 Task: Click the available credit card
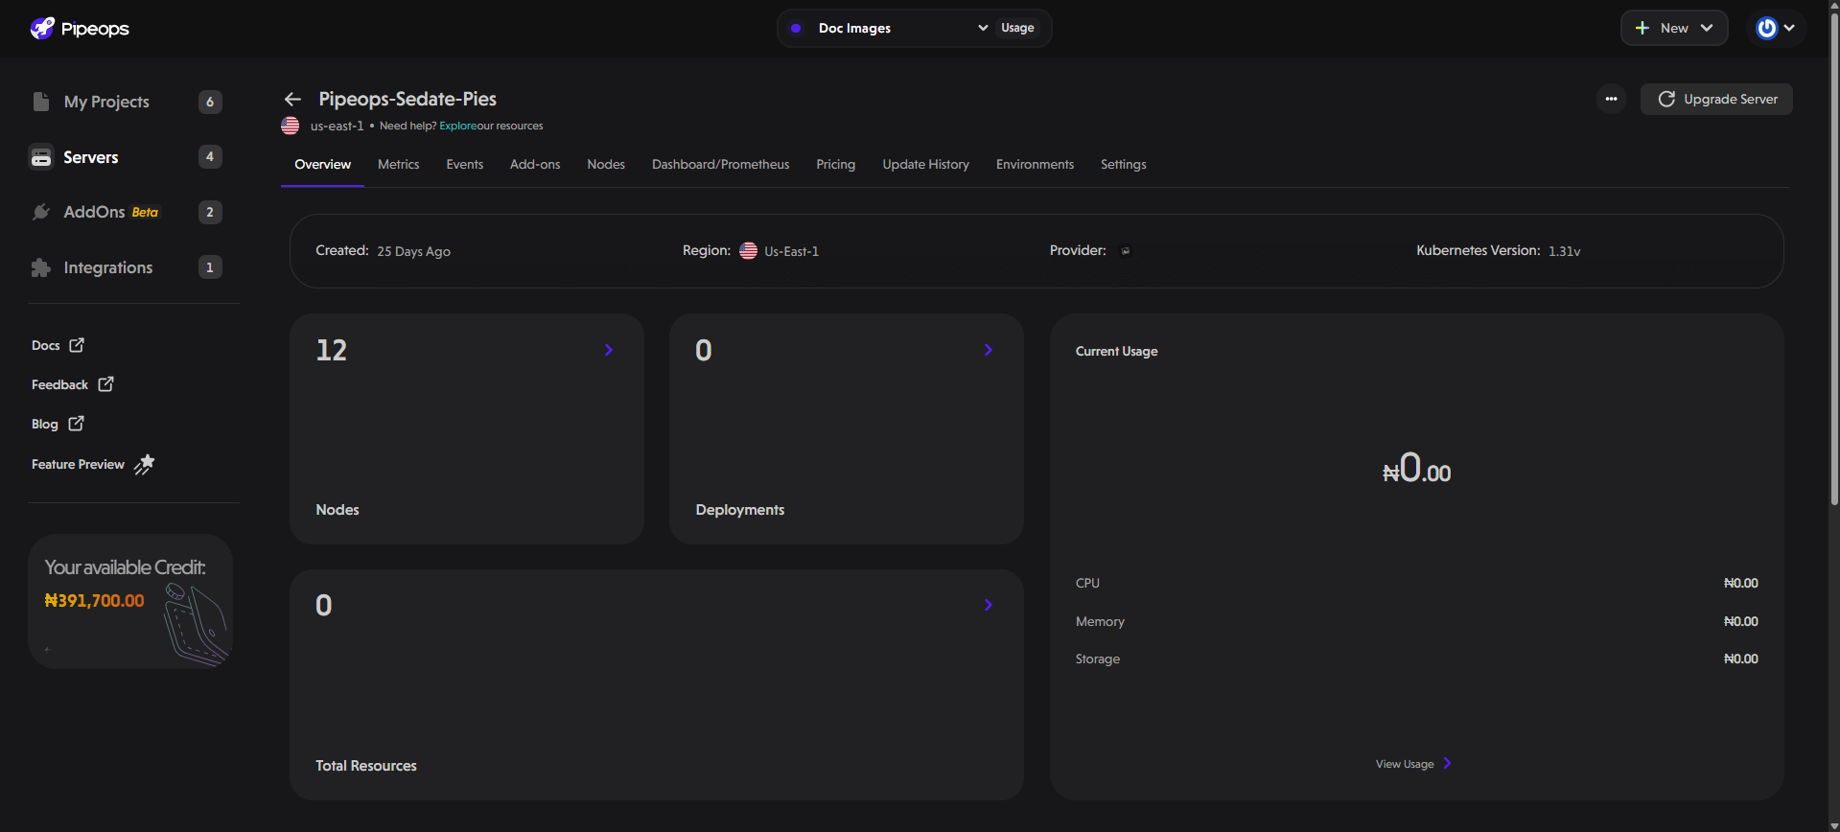pos(130,601)
